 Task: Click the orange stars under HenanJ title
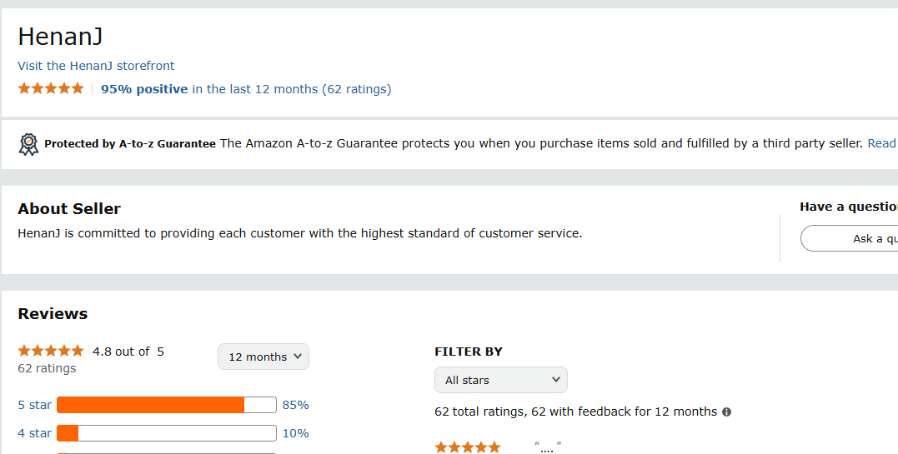[51, 88]
